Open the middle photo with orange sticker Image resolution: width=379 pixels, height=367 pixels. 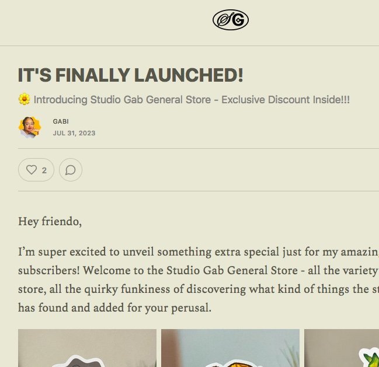[x=230, y=348]
